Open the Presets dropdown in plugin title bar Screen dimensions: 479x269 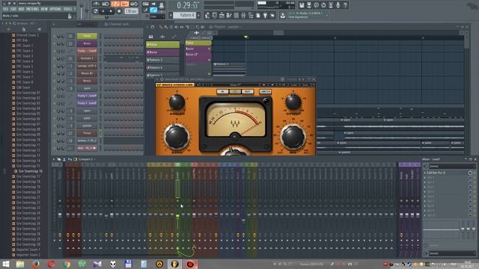pos(292,79)
